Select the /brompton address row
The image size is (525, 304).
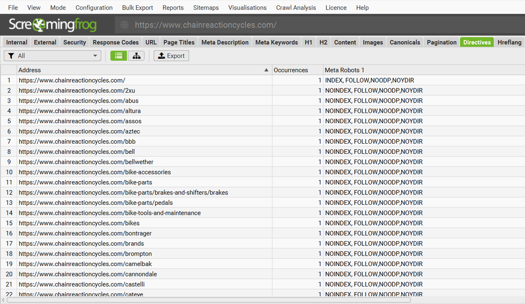tap(262, 254)
